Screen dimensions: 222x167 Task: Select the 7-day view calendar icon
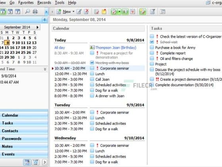pos(18,12)
